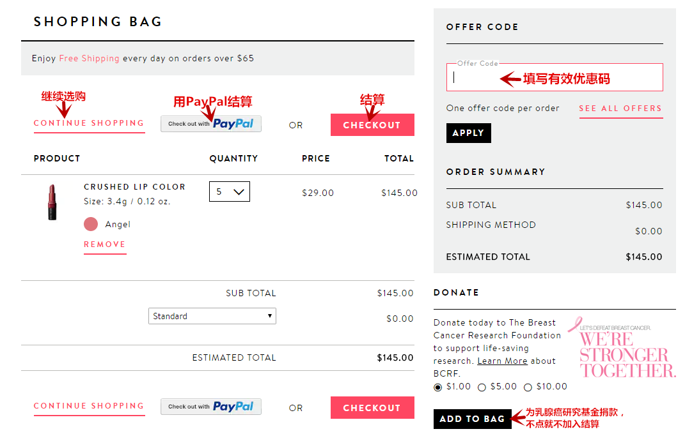
Task: Click the top CONTINUE SHOPPING link
Action: click(x=89, y=123)
